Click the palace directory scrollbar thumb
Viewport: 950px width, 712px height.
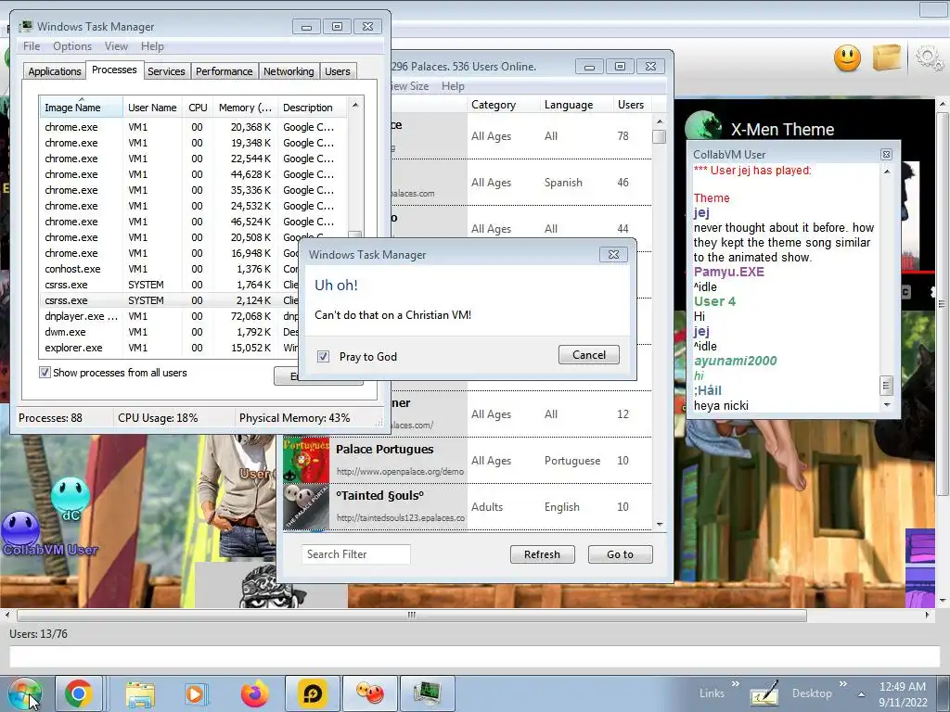pos(660,137)
